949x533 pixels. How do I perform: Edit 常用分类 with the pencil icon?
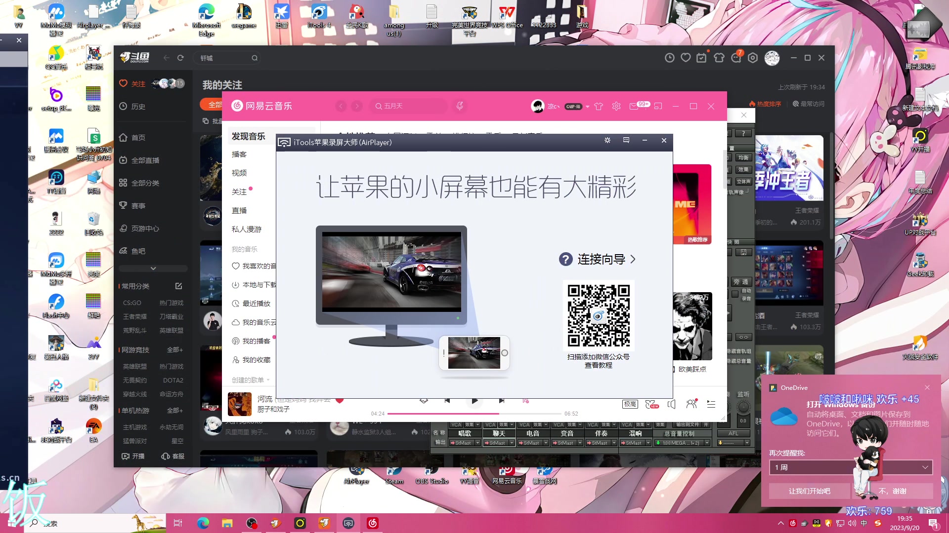(179, 286)
